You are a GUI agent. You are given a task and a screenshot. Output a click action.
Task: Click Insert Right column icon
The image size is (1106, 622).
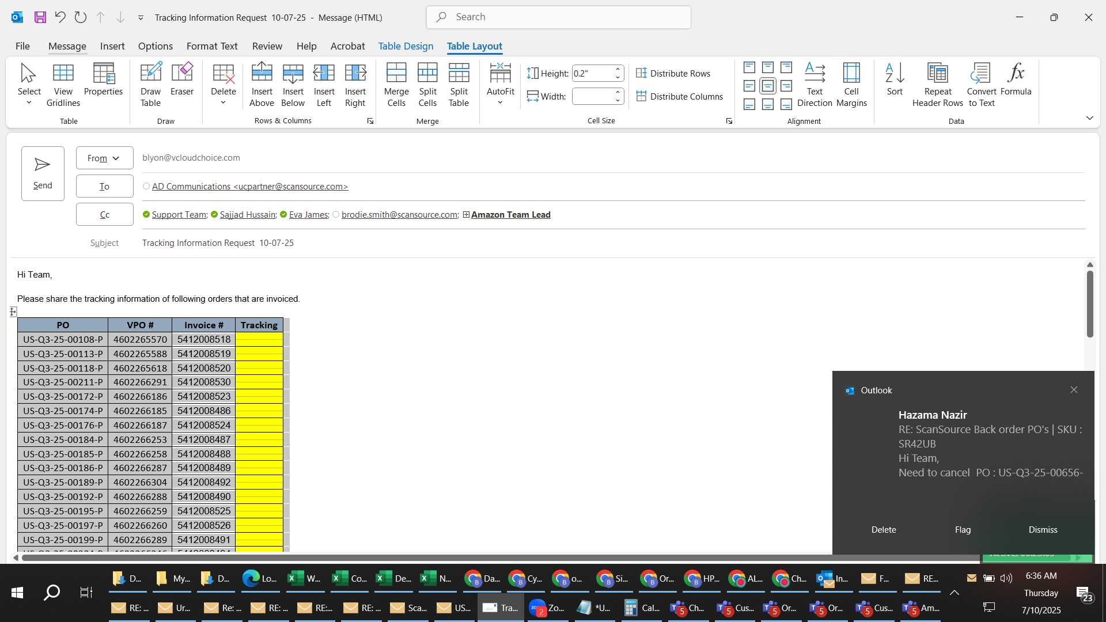pyautogui.click(x=355, y=85)
